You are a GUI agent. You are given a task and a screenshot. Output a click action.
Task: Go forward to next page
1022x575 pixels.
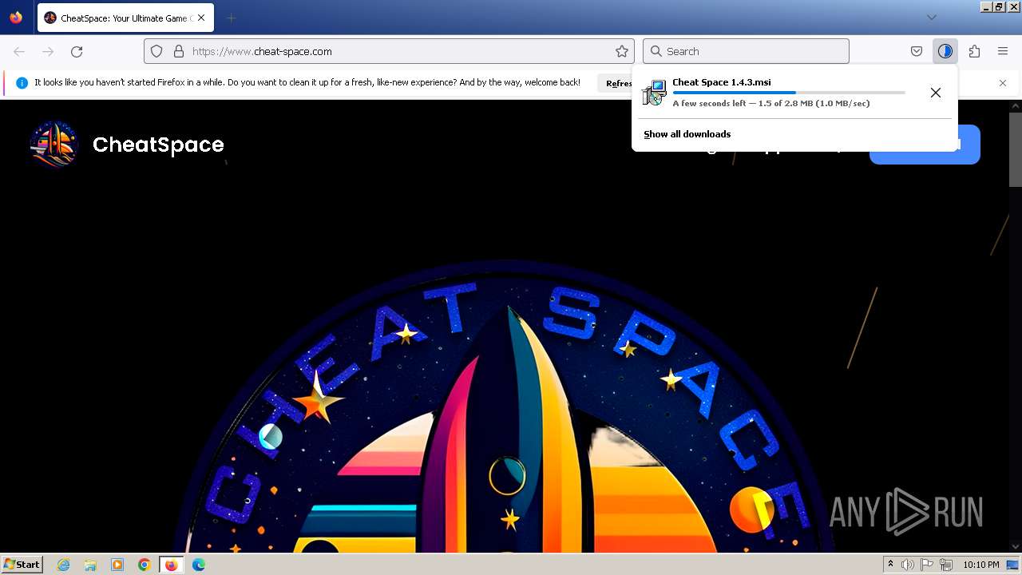(x=48, y=51)
